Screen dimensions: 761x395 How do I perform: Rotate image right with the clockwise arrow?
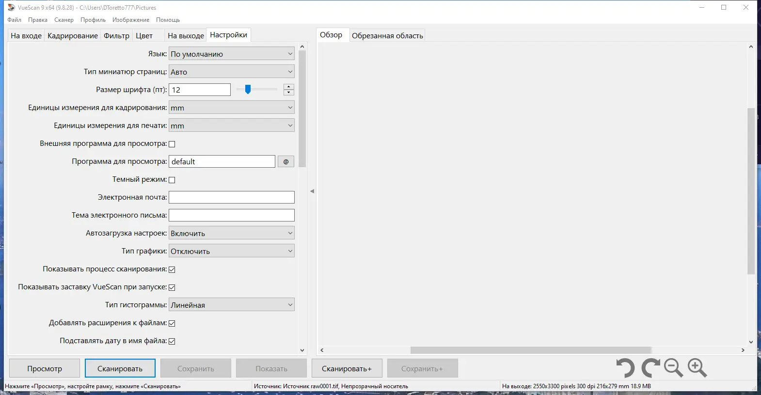pyautogui.click(x=650, y=368)
